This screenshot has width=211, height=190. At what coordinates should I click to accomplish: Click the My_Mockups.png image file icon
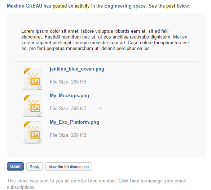pos(33,105)
